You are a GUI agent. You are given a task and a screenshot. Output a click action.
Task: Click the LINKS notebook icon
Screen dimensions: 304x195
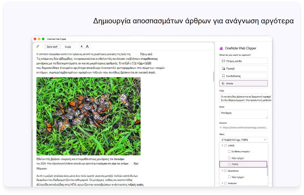click(226, 146)
